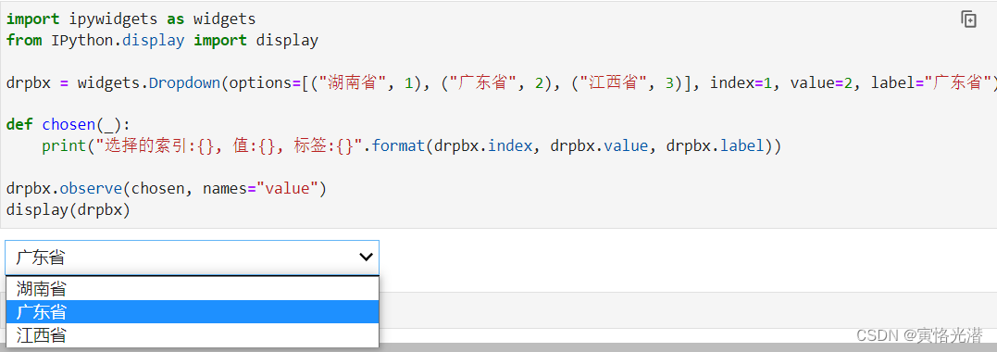997x352 pixels.
Task: Open the 广东省 dropdown selector
Action: (192, 258)
